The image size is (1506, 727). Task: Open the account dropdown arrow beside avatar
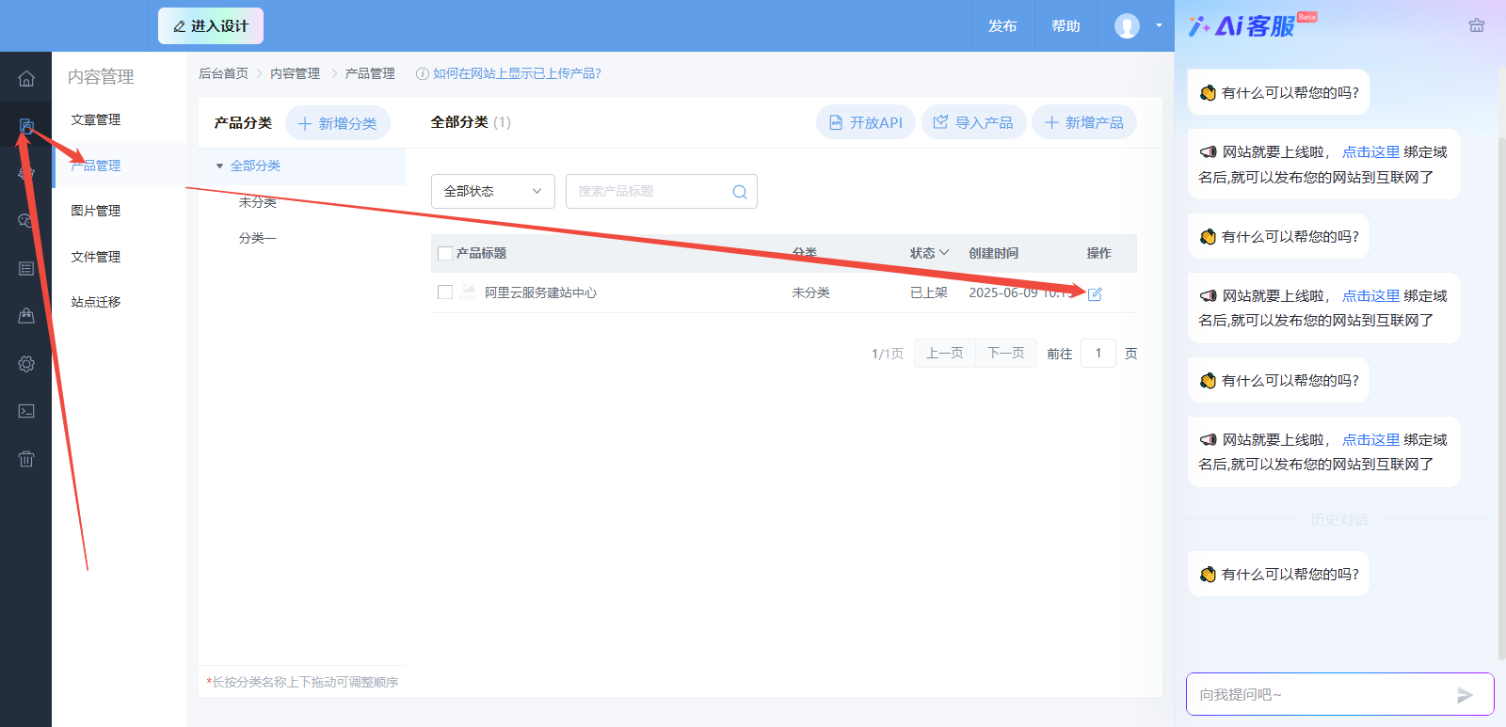[1159, 25]
